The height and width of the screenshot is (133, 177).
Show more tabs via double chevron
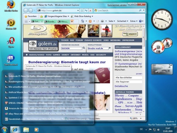point(72,21)
